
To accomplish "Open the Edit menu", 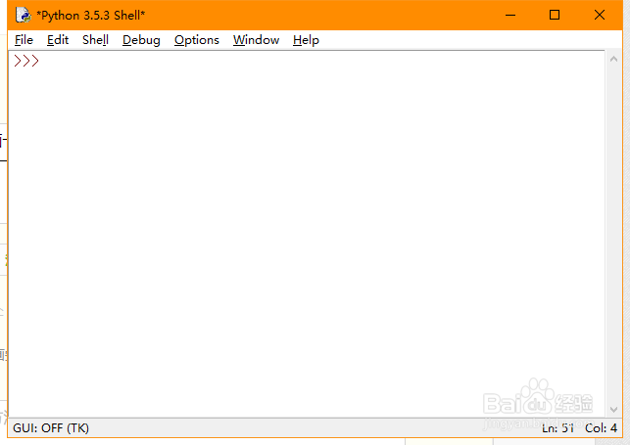I will tap(58, 40).
